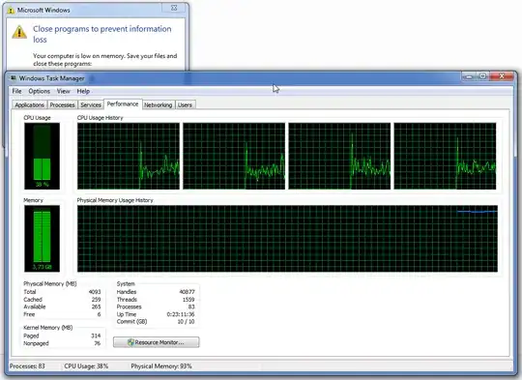Click the 'Close programs to prevent information loss' heading
522x380 pixels.
tap(101, 34)
